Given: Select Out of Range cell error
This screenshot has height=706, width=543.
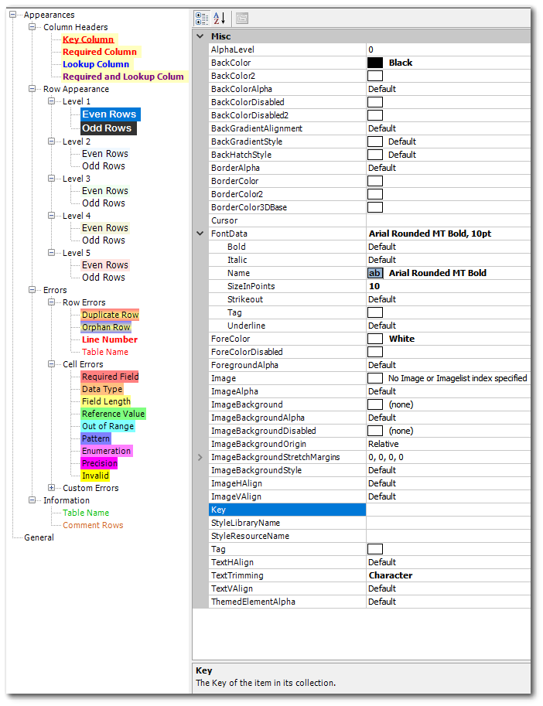Looking at the screenshot, I should point(108,426).
